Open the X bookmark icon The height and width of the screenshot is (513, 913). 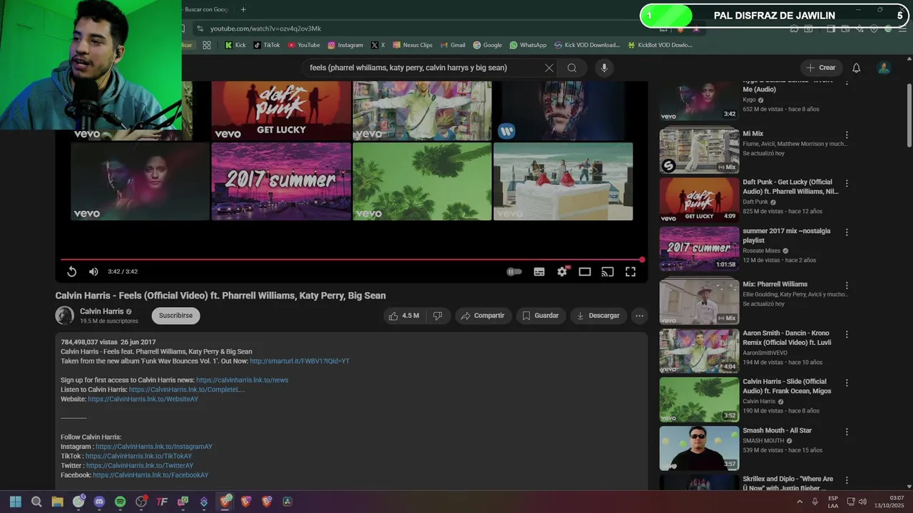click(x=377, y=45)
